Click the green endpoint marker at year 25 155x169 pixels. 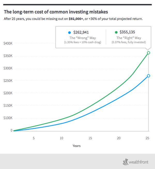click(148, 53)
